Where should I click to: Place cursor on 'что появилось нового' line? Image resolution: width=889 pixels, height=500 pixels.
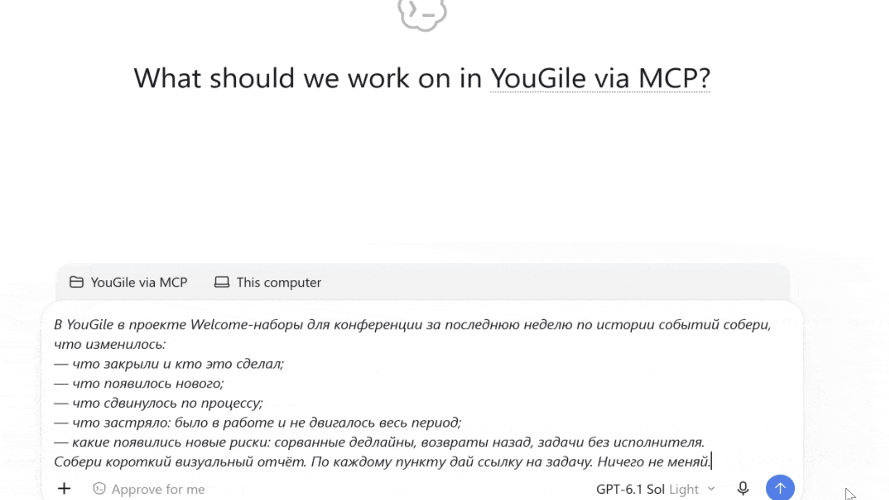pos(148,384)
